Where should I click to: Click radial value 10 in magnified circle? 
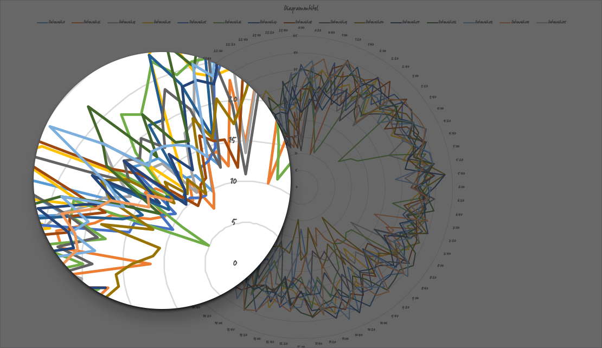233,181
